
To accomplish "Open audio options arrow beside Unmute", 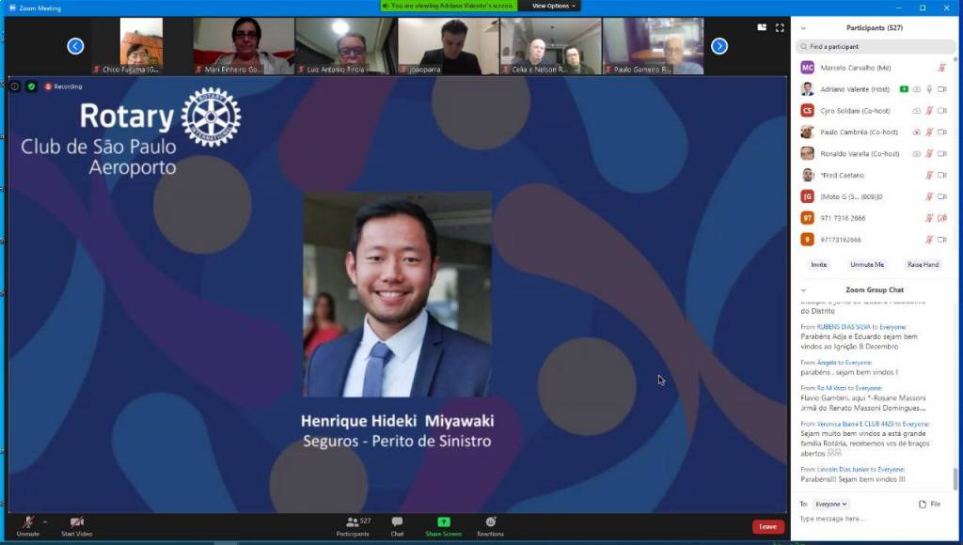I will 45,522.
